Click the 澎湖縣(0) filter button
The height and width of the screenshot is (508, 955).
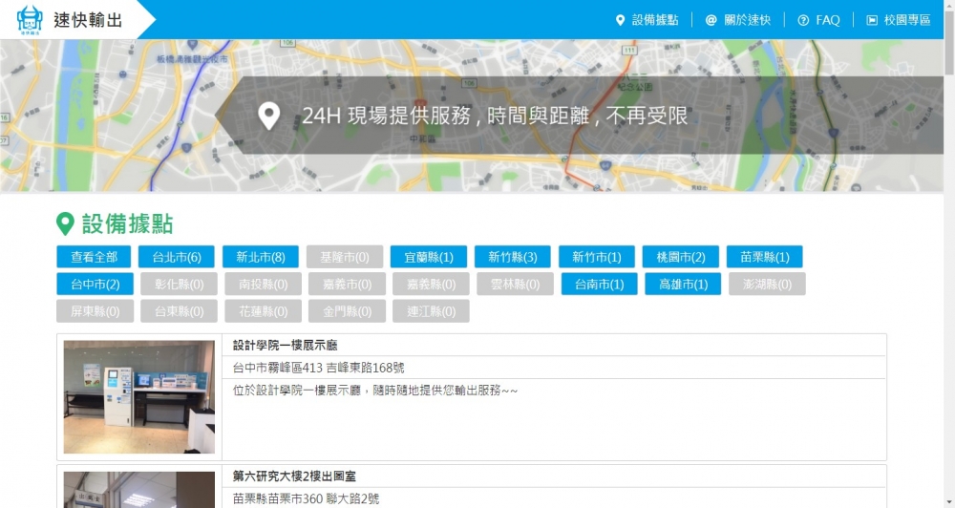pyautogui.click(x=768, y=284)
